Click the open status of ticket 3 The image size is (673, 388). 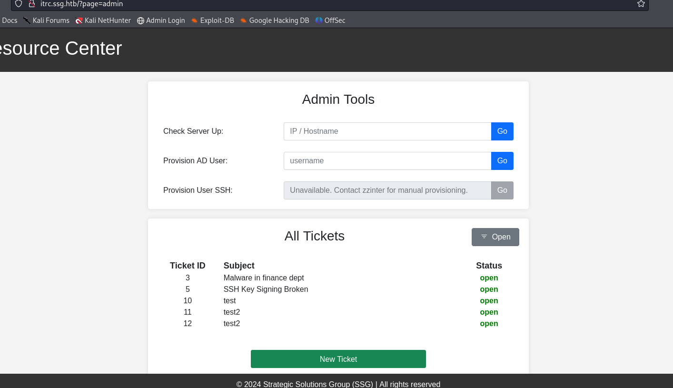point(489,278)
